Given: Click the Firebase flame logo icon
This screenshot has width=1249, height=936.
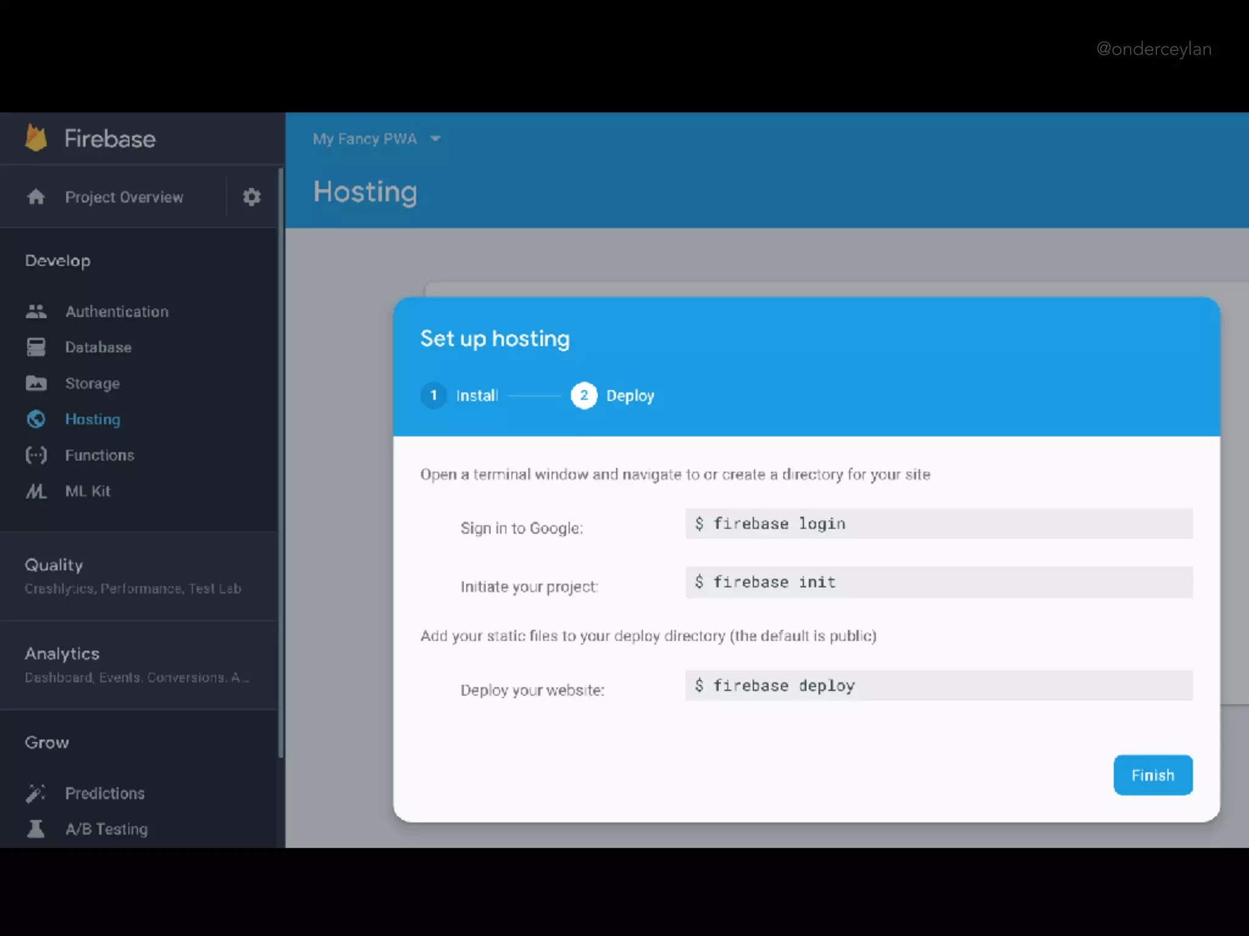Looking at the screenshot, I should pos(36,138).
